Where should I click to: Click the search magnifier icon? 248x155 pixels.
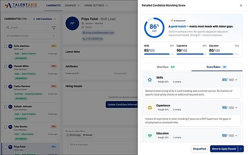[x=8, y=27]
